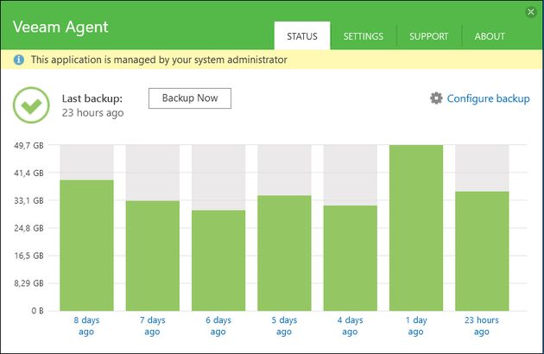The image size is (544, 354).
Task: Open the SETTINGS tab
Action: [364, 36]
